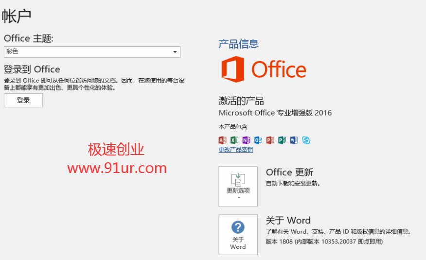The width and height of the screenshot is (426, 260).
Task: Open the Office theme dropdown arrow
Action: coord(175,52)
